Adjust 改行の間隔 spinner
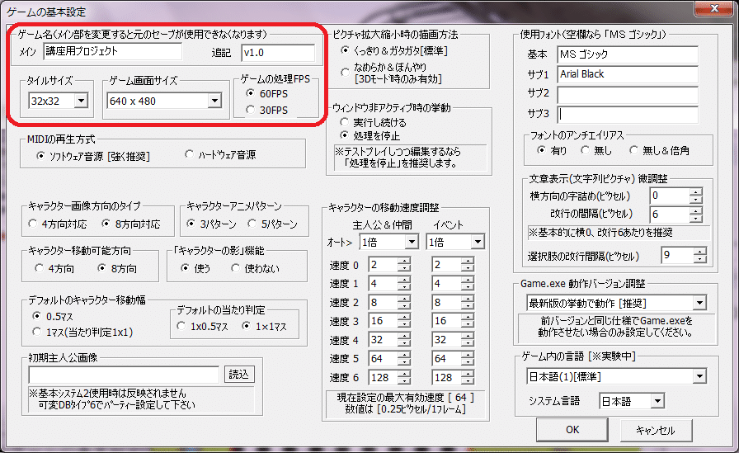Image resolution: width=739 pixels, height=453 pixels. [695, 215]
